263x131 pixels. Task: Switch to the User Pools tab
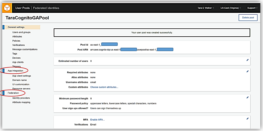pyautogui.click(x=22, y=8)
